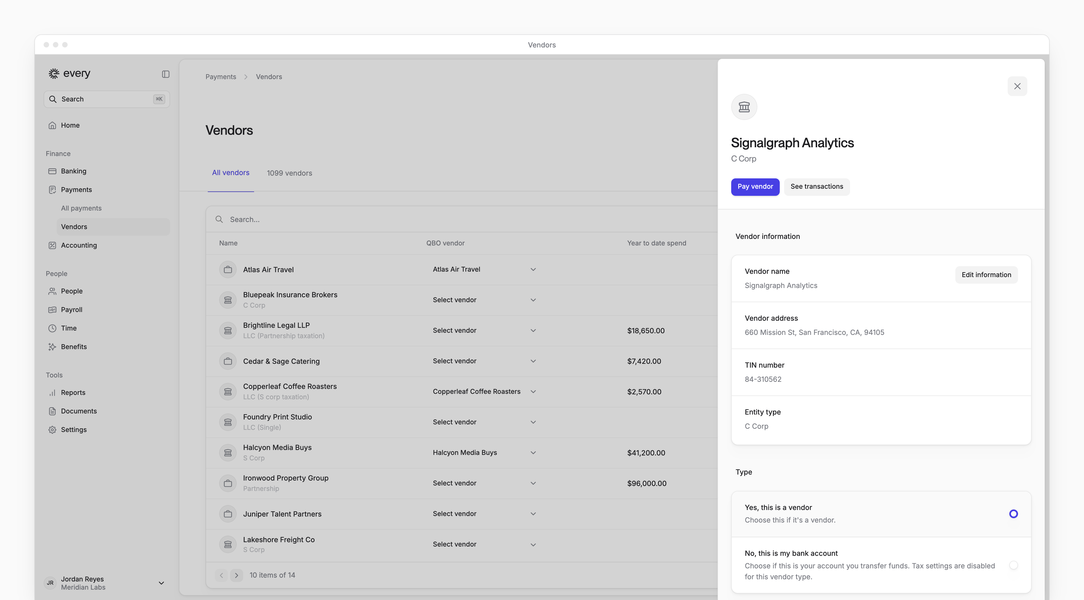This screenshot has width=1084, height=600.
Task: Expand the Jordan Reyes account menu
Action: 161,583
